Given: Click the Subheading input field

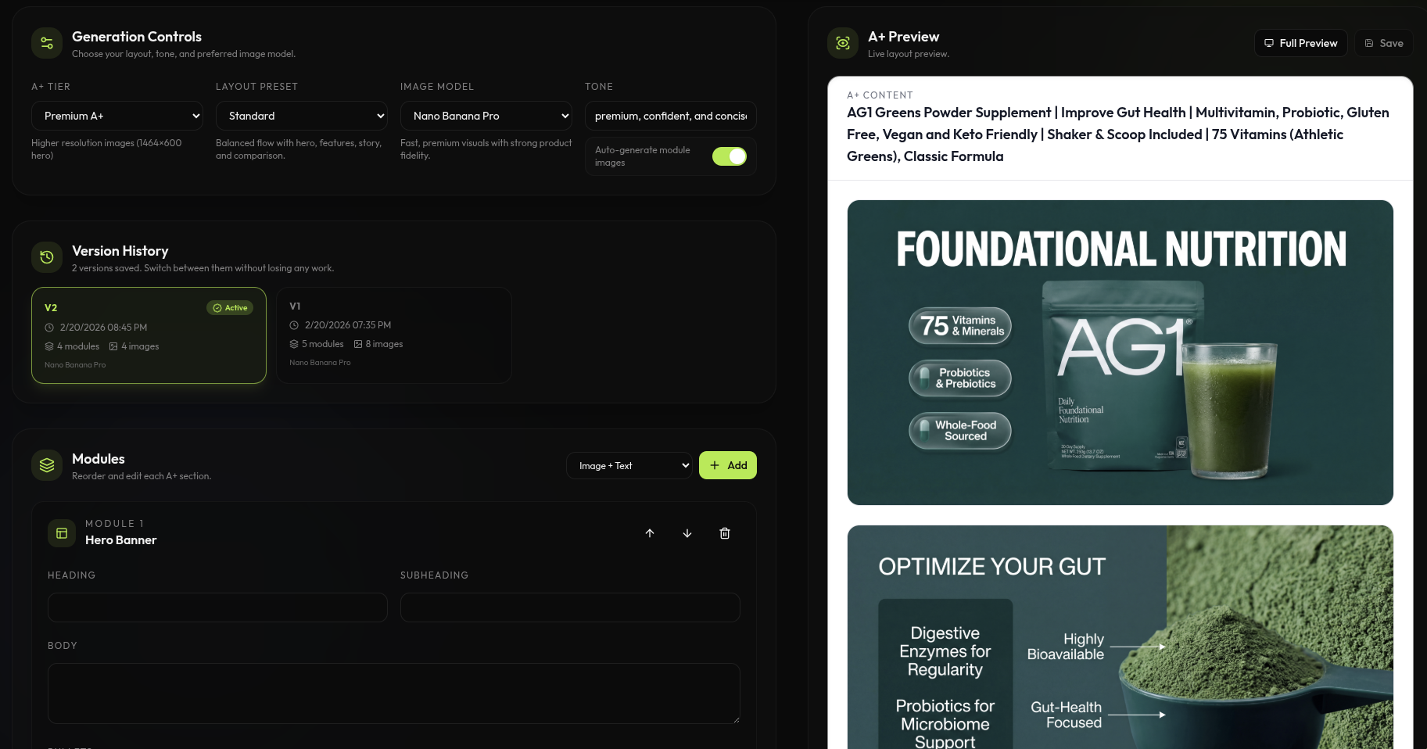Looking at the screenshot, I should tap(570, 607).
